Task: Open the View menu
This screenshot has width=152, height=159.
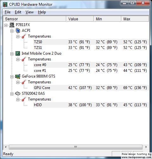Action: [29, 12]
